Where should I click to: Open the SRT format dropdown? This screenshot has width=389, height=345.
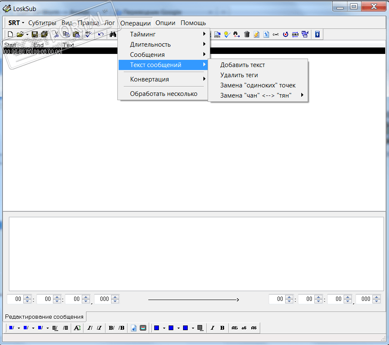[x=16, y=23]
